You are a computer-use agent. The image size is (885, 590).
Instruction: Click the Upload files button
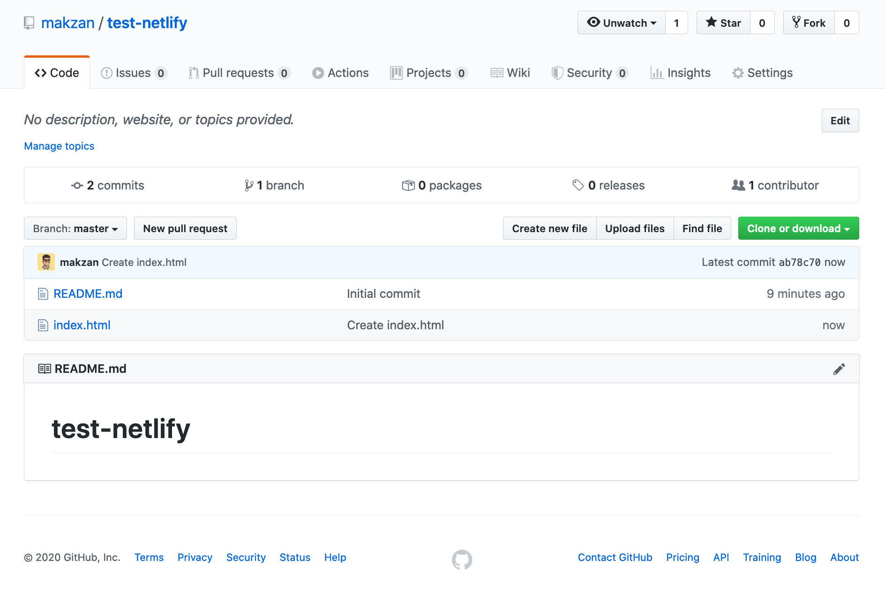click(635, 228)
